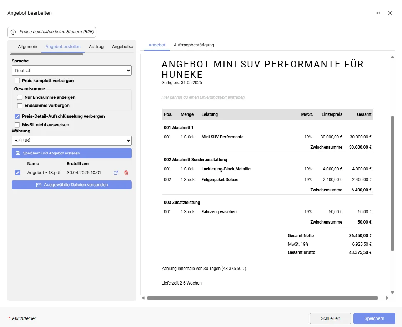The width and height of the screenshot is (402, 327).
Task: Click Gesamt Brutto value 43.375,50 €
Action: tap(360, 252)
